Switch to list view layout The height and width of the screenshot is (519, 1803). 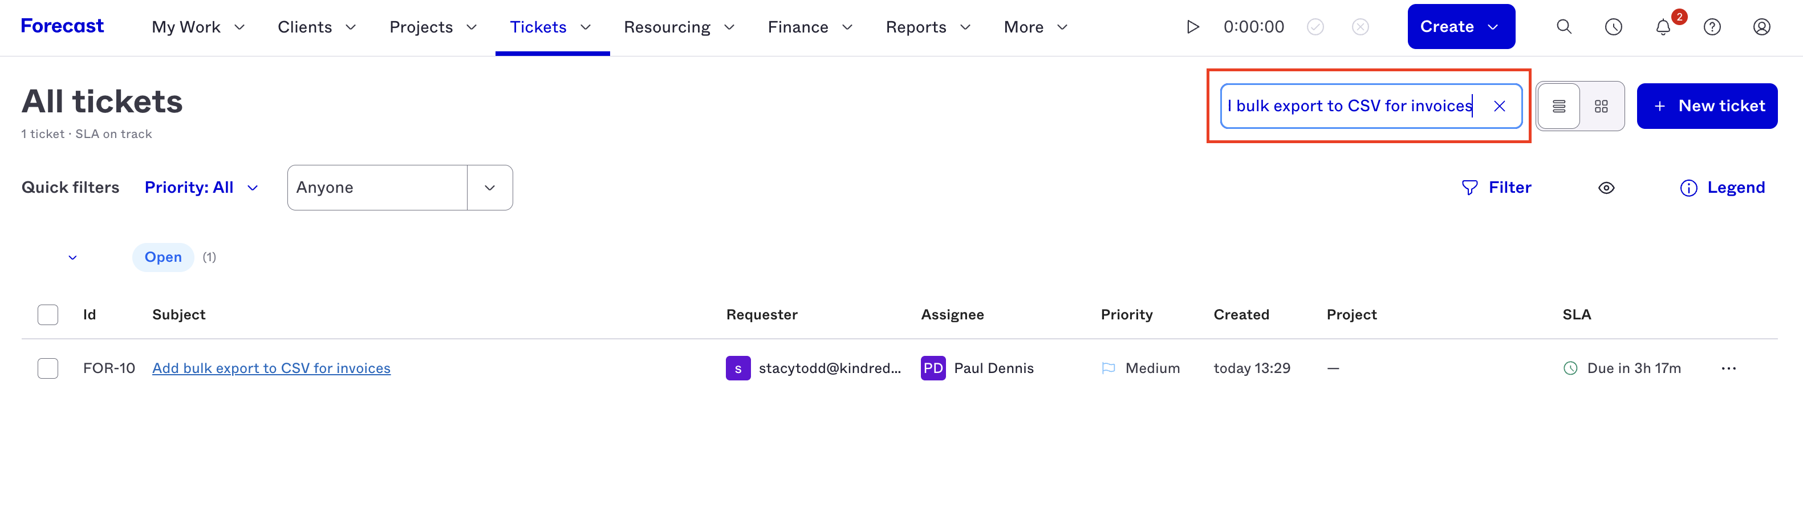coord(1559,107)
